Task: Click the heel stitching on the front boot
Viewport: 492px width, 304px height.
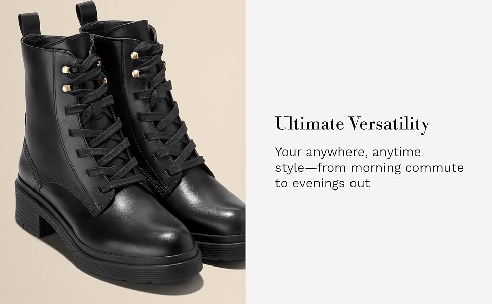Action: [x=31, y=163]
